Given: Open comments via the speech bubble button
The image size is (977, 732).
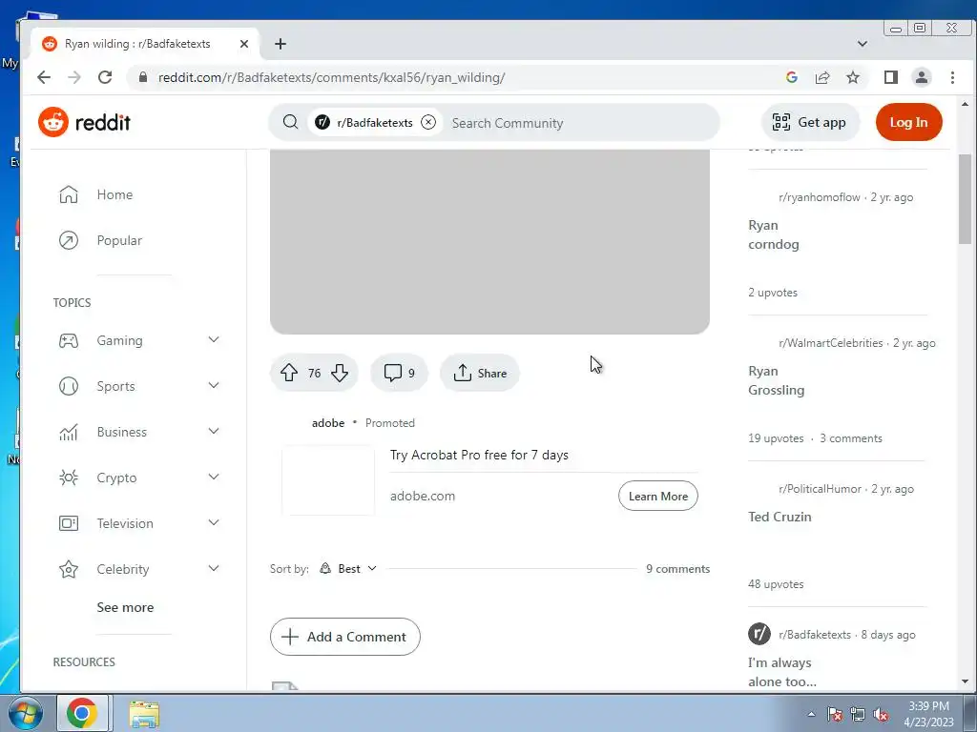Looking at the screenshot, I should [x=400, y=373].
